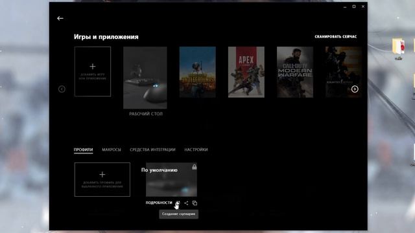Image resolution: width=415 pixels, height=233 pixels.
Task: Minimize the G HUB window
Action: pyautogui.click(x=345, y=6)
